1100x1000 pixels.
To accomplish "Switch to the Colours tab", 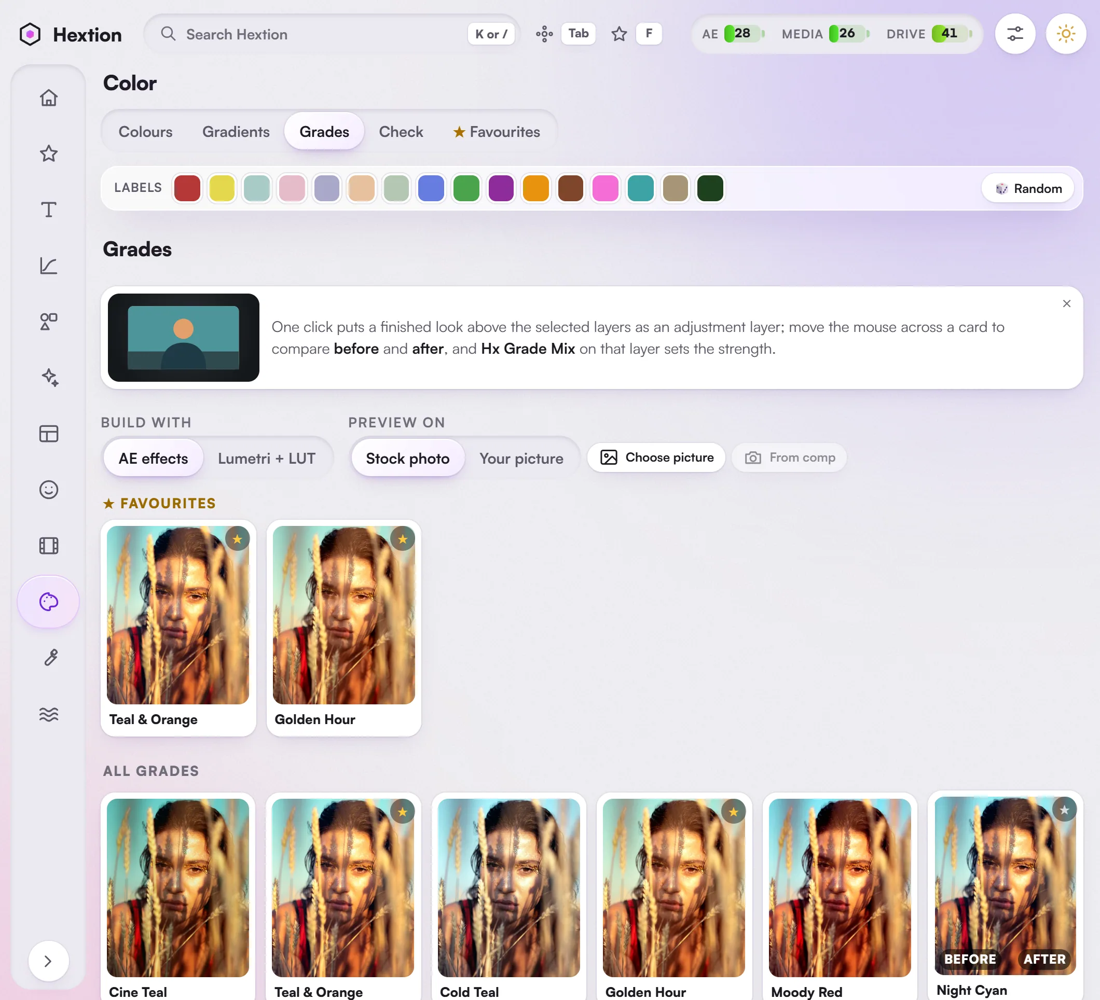I will [145, 131].
